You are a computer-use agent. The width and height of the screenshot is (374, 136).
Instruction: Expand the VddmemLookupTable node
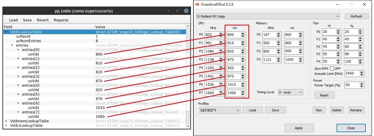click(x=7, y=121)
